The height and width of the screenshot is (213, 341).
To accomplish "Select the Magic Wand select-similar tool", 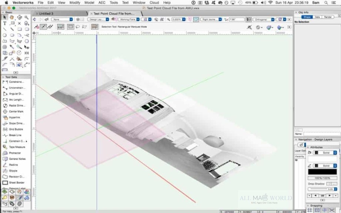I will [19, 47].
